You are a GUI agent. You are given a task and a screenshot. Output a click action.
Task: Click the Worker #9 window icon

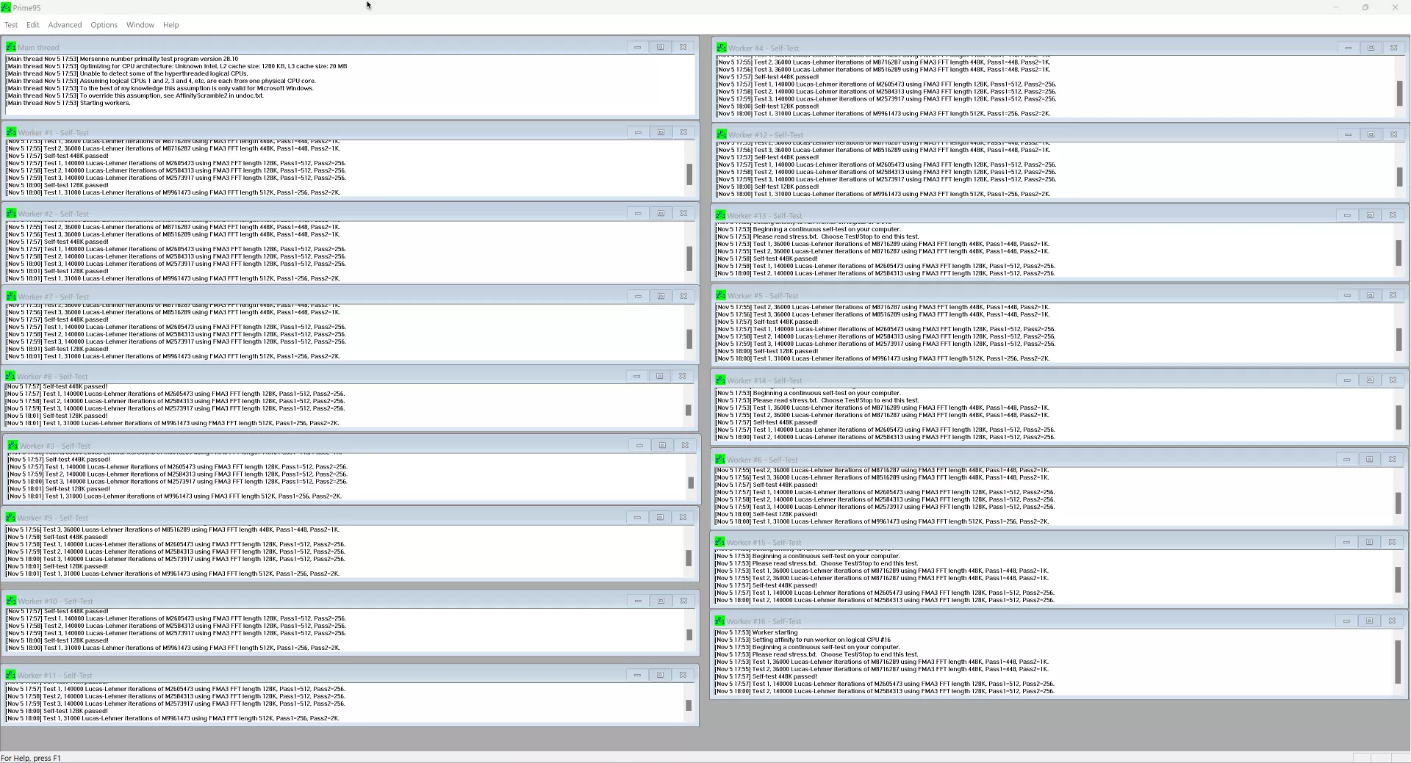10,517
